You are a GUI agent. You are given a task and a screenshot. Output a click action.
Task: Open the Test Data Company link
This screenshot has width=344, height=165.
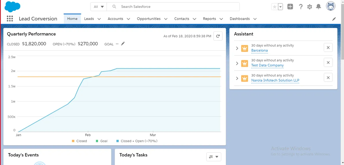(x=267, y=65)
